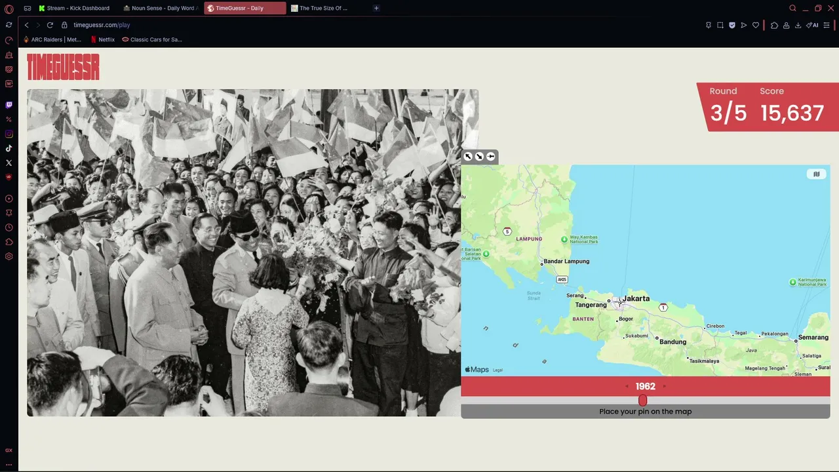Screen dimensions: 839x472
Task: Click the Apple Maps logo
Action: 477,370
